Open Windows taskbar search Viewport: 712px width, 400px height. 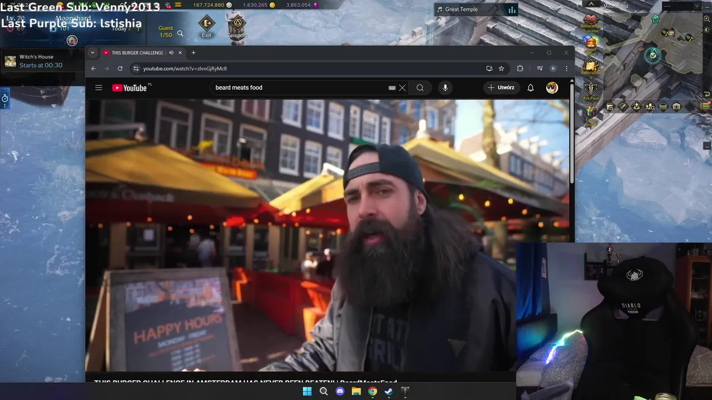324,391
